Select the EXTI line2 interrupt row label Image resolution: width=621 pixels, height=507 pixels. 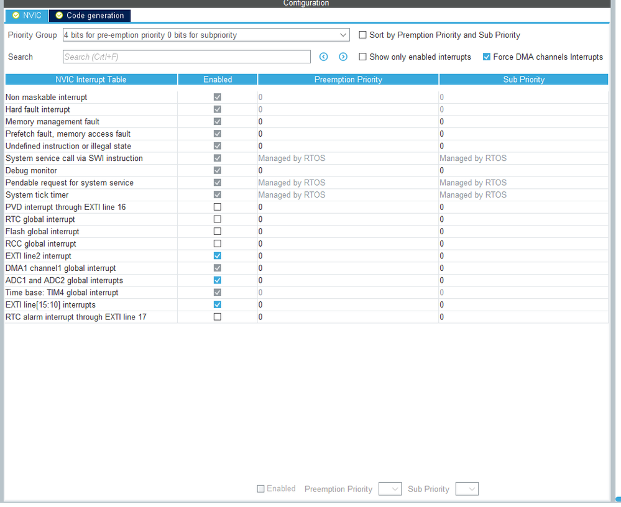coord(39,256)
